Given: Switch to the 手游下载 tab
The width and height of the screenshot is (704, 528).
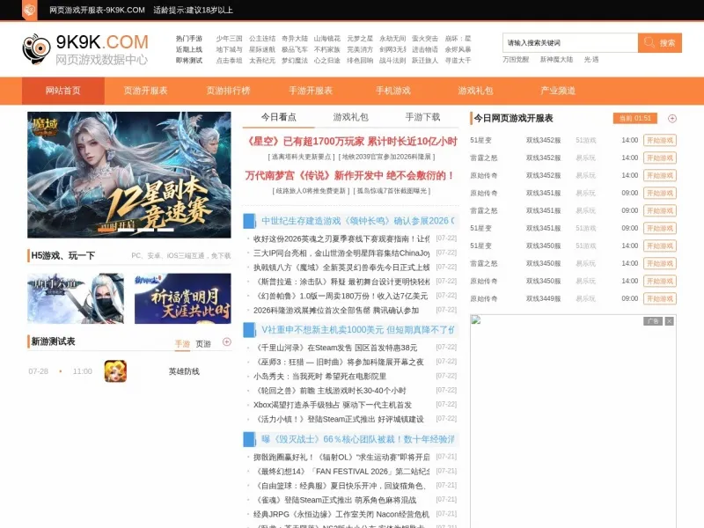Looking at the screenshot, I should coord(423,117).
